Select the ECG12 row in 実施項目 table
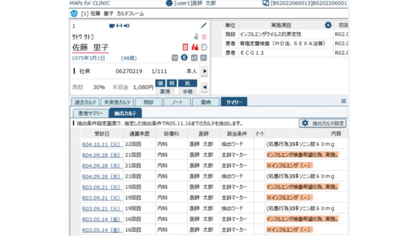 tap(286, 53)
